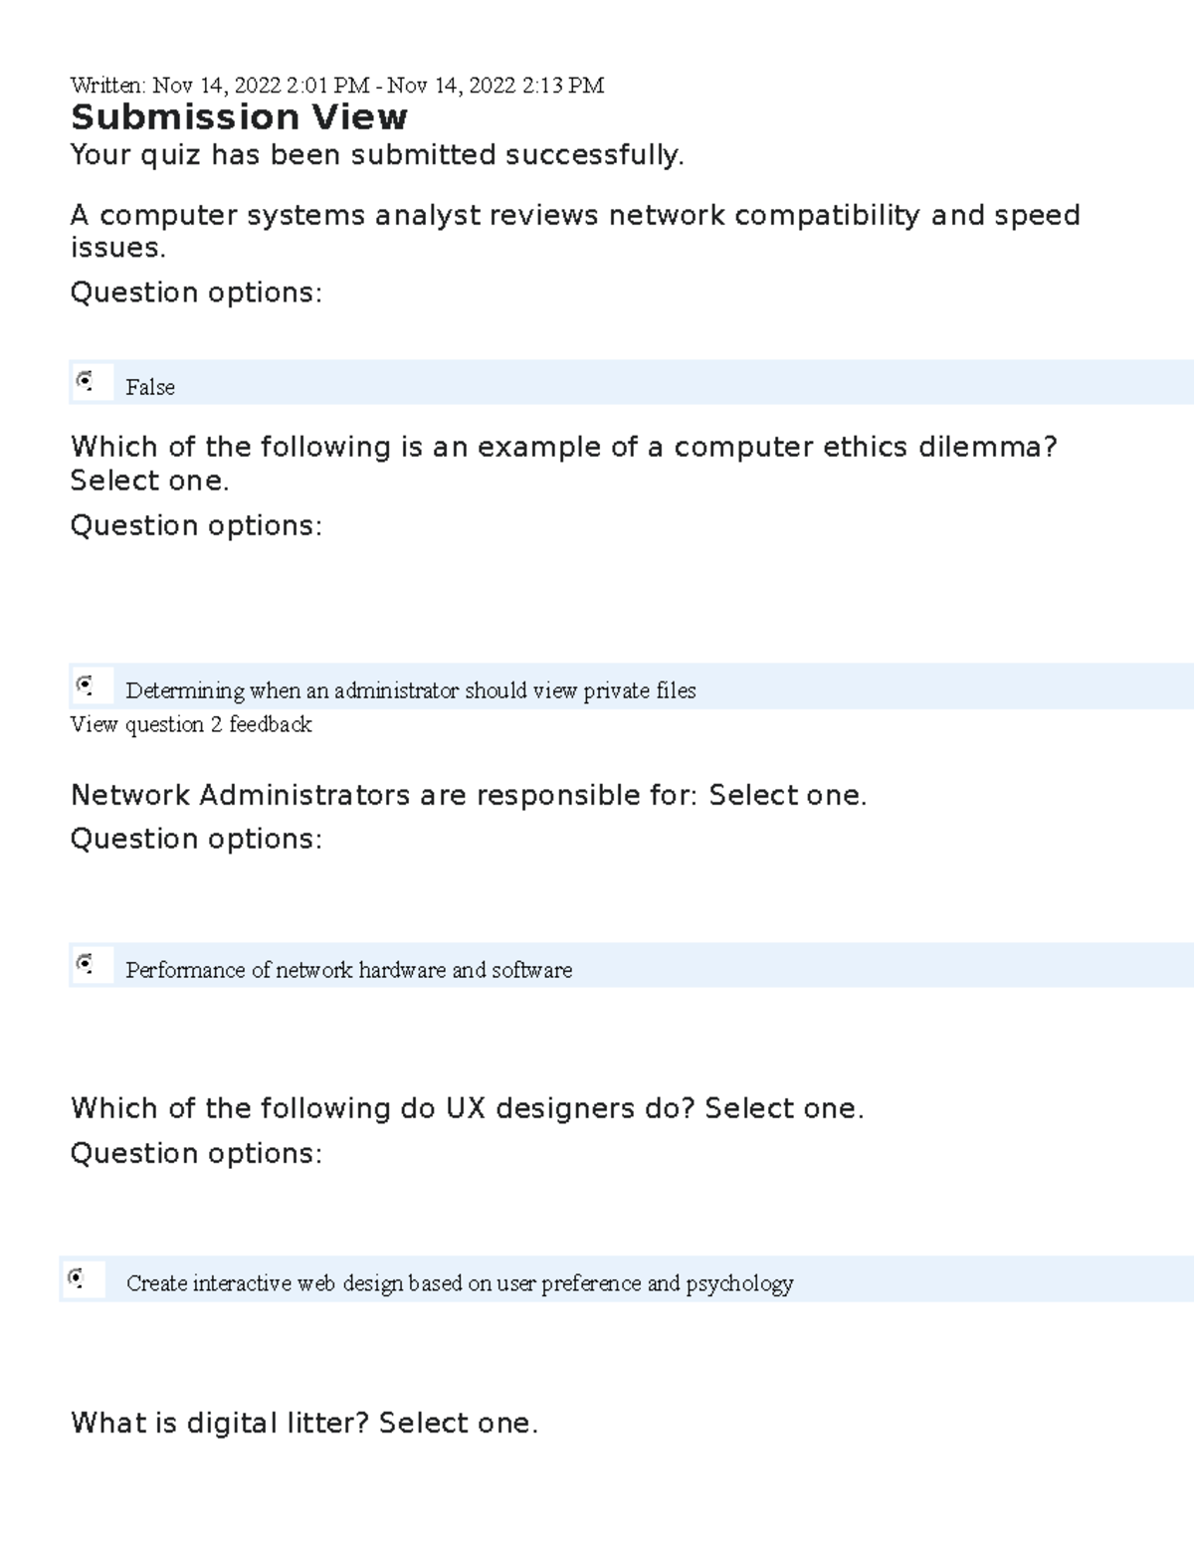1194x1545 pixels.
Task: Select radio button for administrator private files answer
Action: coord(86,685)
